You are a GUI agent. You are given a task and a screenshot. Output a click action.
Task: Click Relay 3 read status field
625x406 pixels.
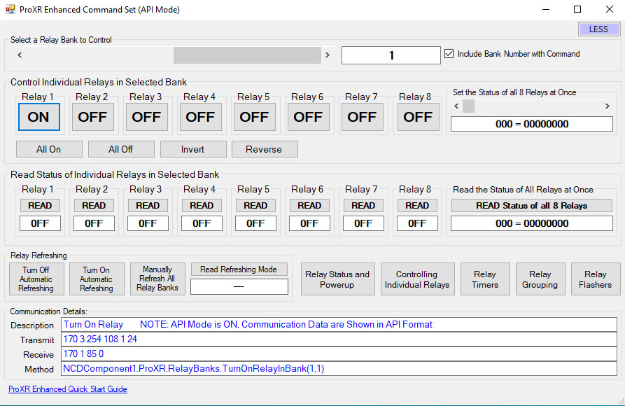point(148,223)
